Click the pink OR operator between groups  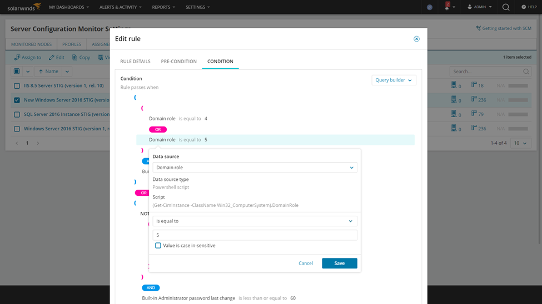(x=142, y=193)
